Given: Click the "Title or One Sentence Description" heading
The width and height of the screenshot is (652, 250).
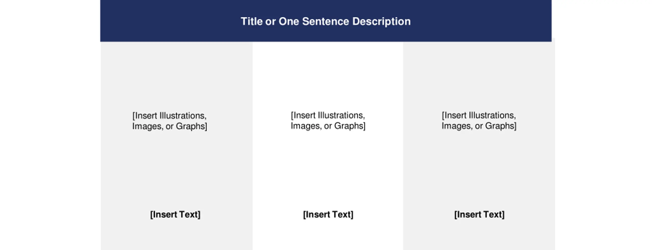Looking at the screenshot, I should (325, 22).
